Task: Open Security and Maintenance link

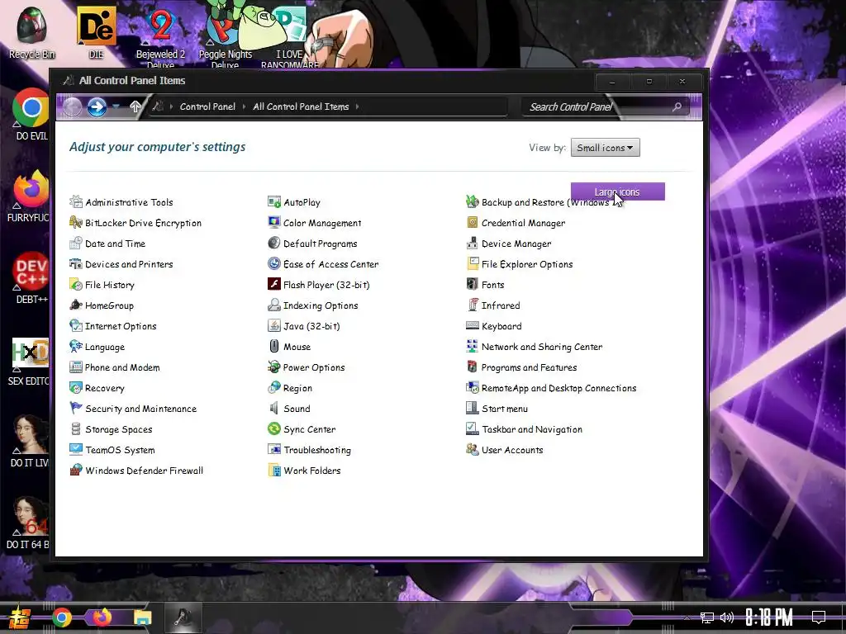Action: tap(140, 409)
